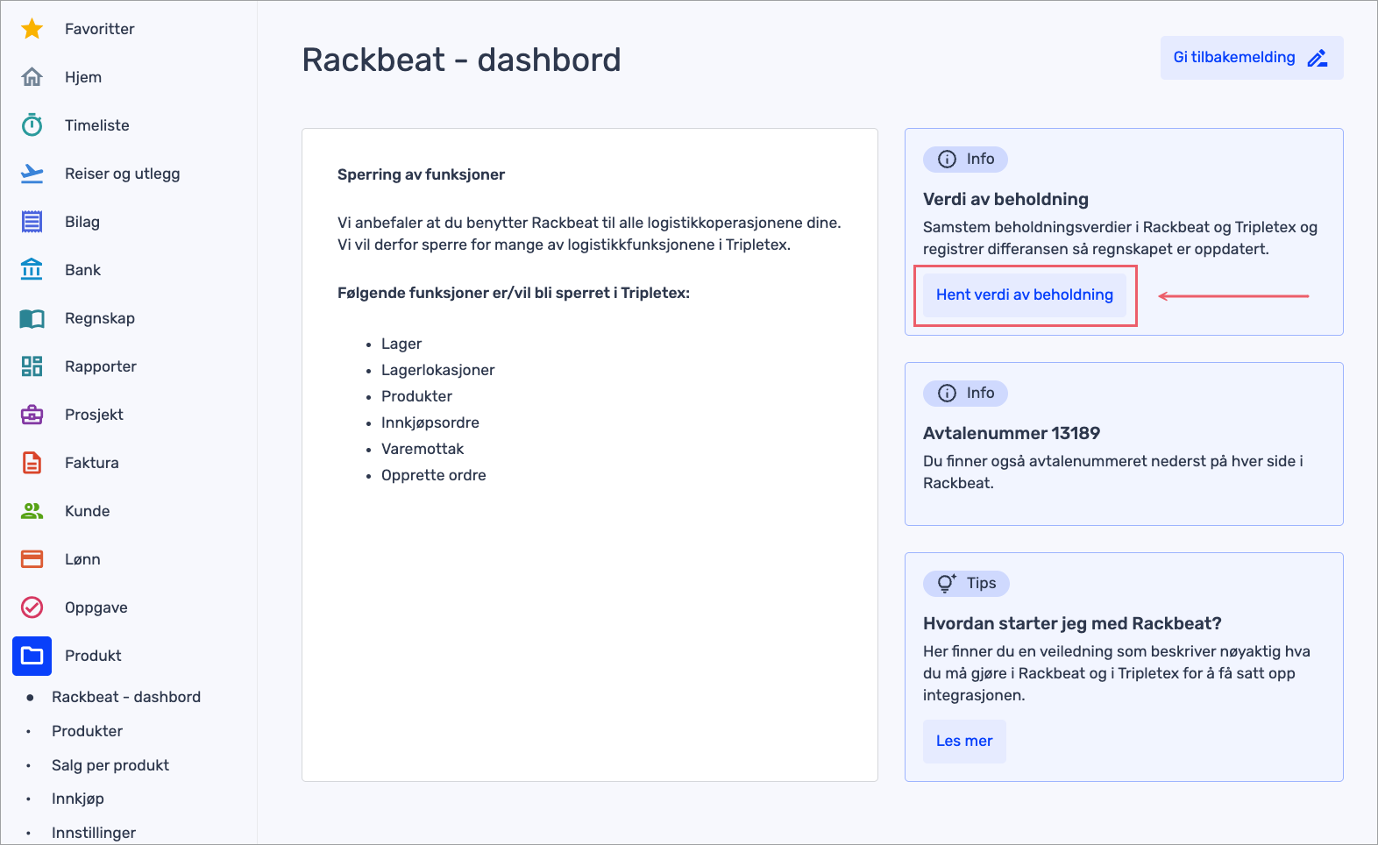Select the Oppgave checkmark icon
Screen dimensions: 1378x845
32,607
